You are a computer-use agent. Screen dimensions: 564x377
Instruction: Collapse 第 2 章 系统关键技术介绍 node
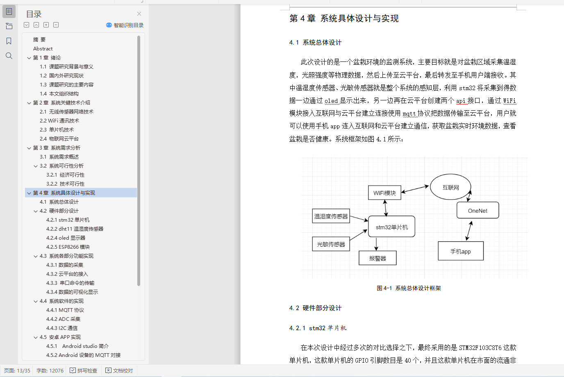click(29, 103)
